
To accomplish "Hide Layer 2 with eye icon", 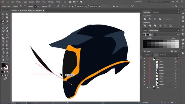I will (144, 59).
